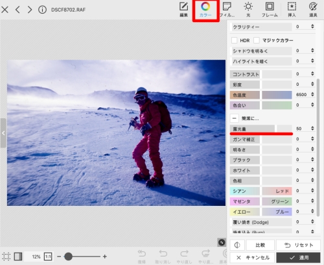
Task: Click the 色温度 6500 value field
Action: tap(301, 95)
